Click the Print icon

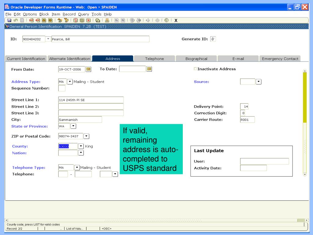[x=107, y=20]
